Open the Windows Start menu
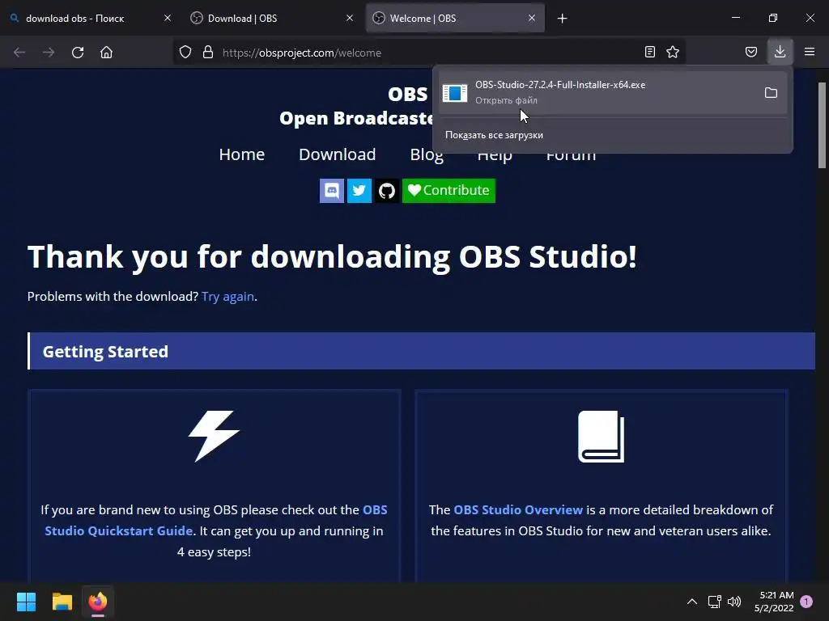Viewport: 829px width, 621px height. (x=26, y=602)
